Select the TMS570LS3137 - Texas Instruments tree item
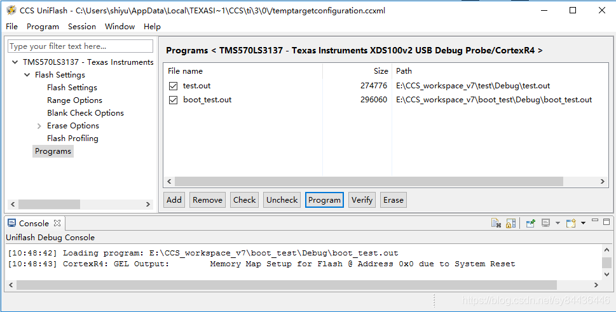The image size is (616, 312). pyautogui.click(x=88, y=62)
